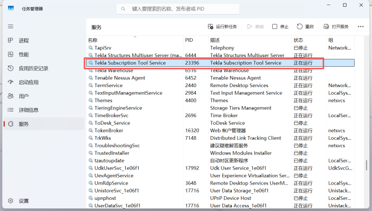Select the TrkWks service row

point(220,138)
